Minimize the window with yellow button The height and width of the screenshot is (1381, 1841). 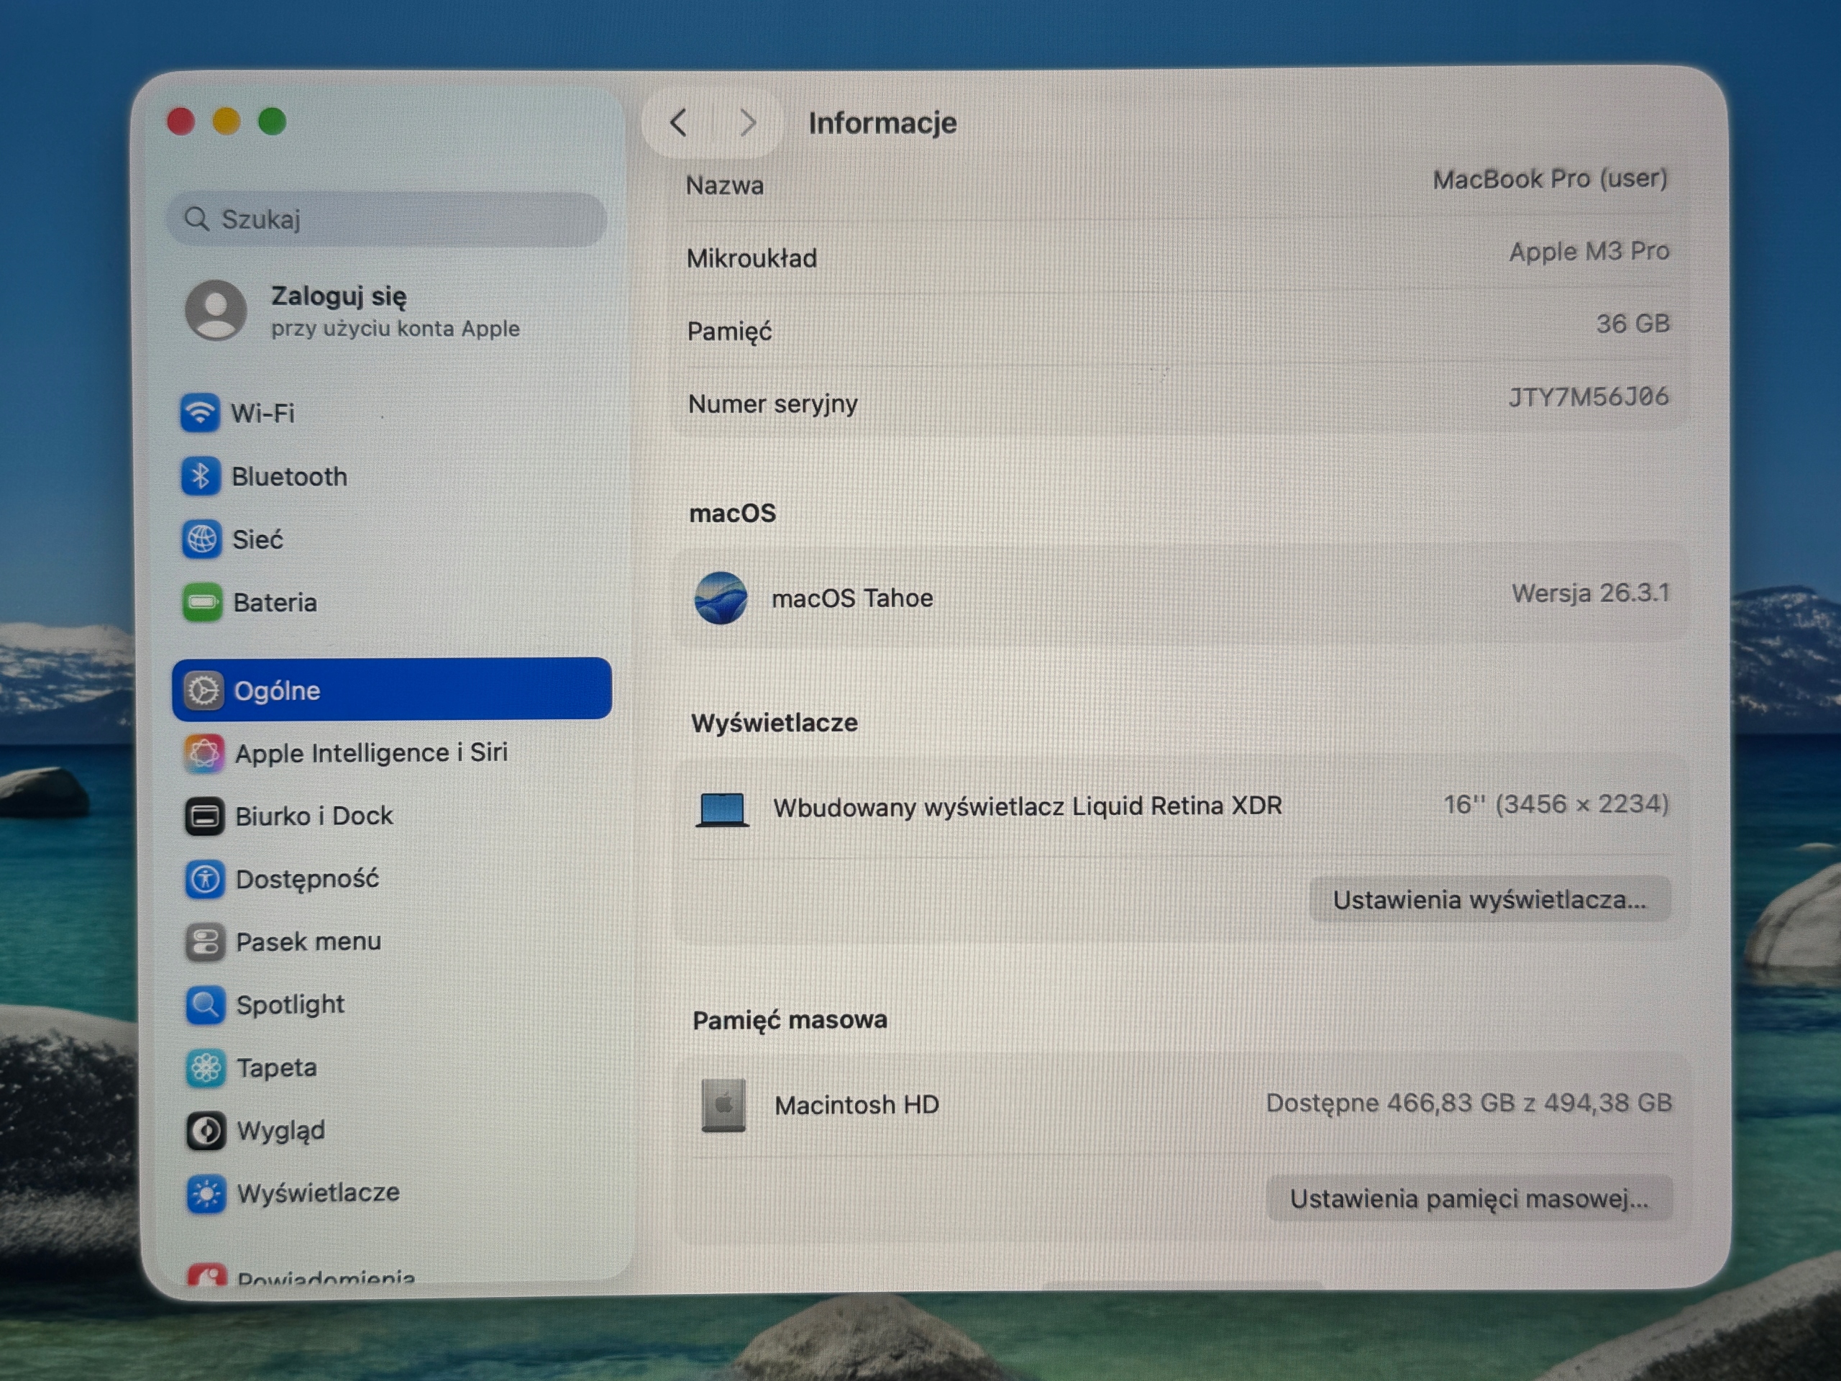227,122
